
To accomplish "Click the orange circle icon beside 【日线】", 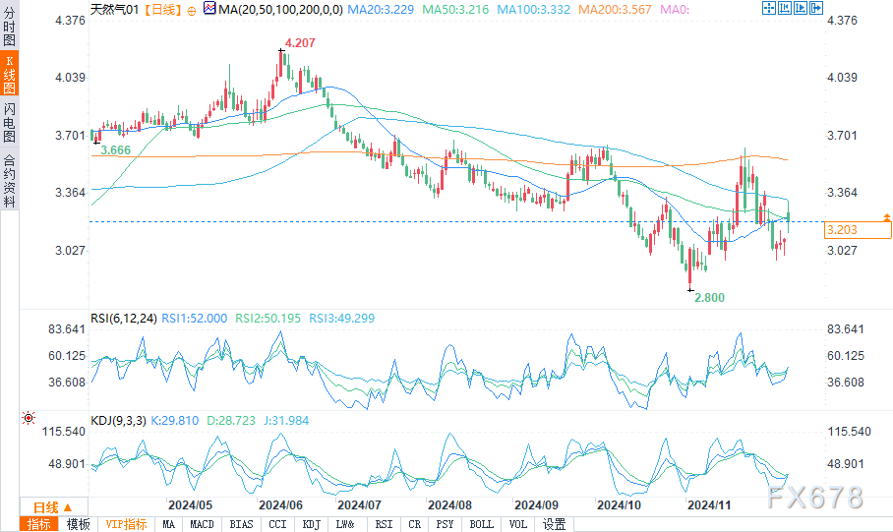I will (x=192, y=10).
